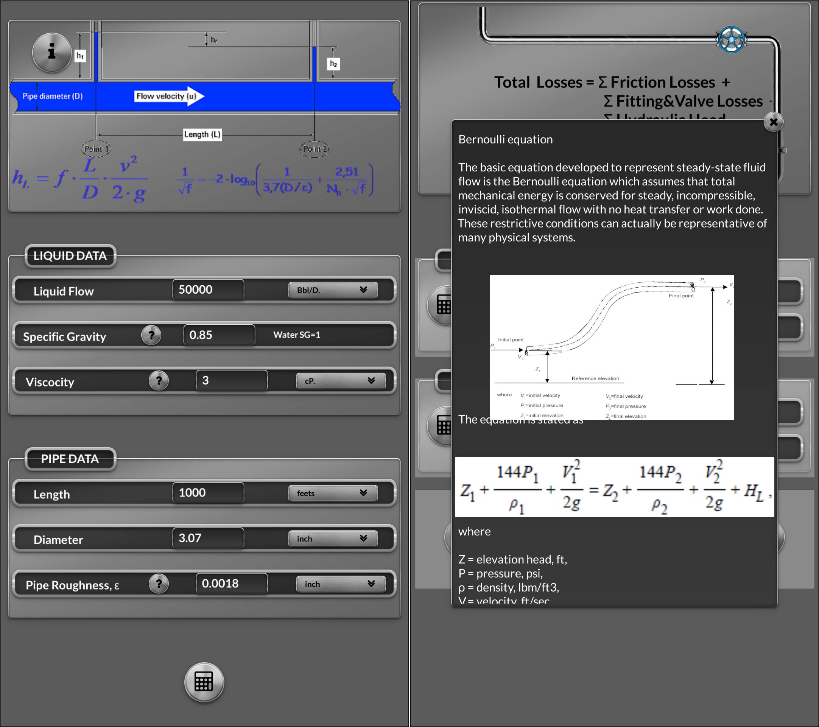Select the Viscocity value field
Viewport: 819px width, 727px height.
coord(231,380)
